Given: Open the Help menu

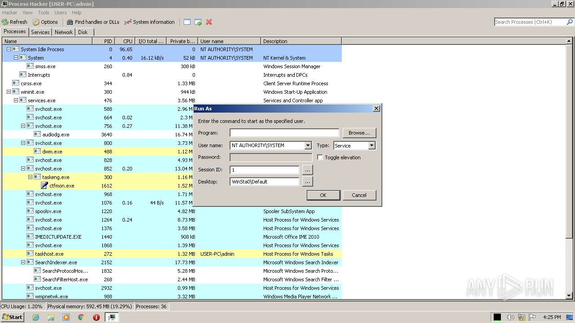Looking at the screenshot, I should coord(77,13).
